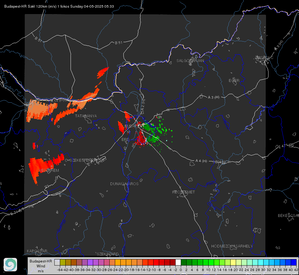The image size is (299, 275).
Task: Click the '20' legend value
Action: pos(236,270)
